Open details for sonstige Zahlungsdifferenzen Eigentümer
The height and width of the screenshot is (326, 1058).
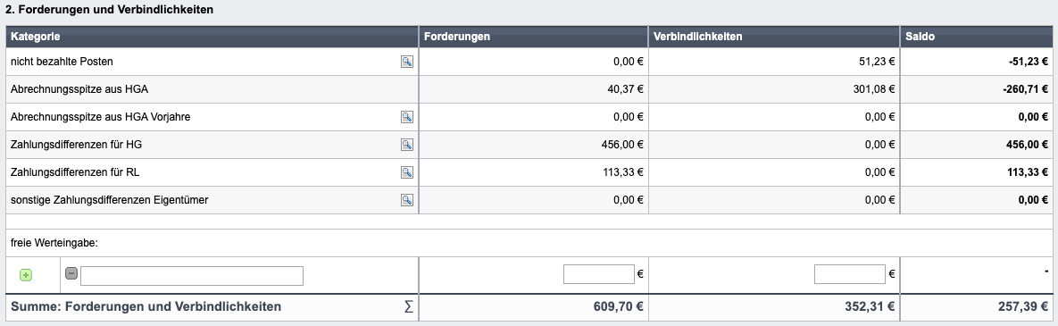[x=407, y=200]
